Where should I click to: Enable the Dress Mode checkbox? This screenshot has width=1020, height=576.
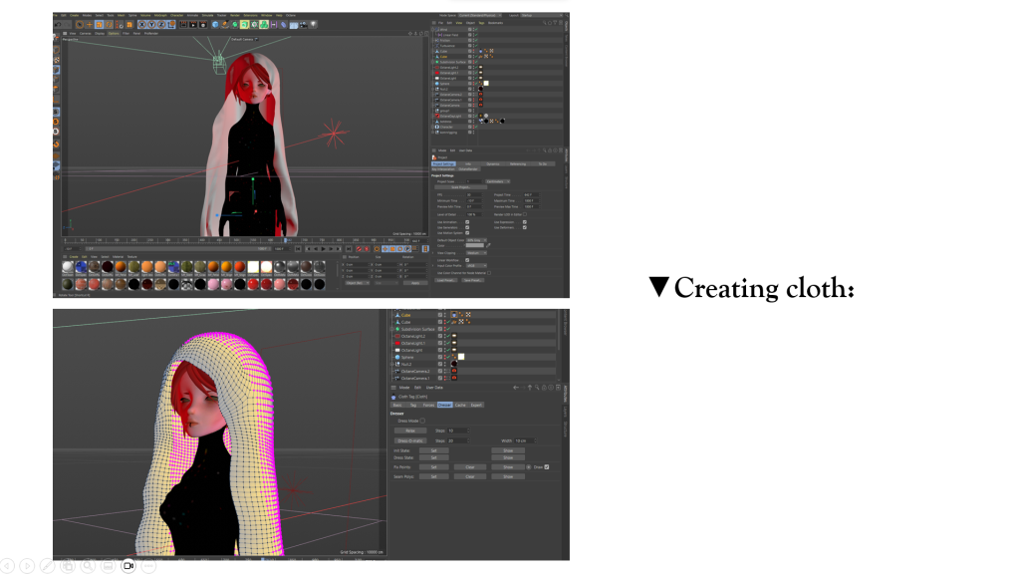pyautogui.click(x=422, y=421)
